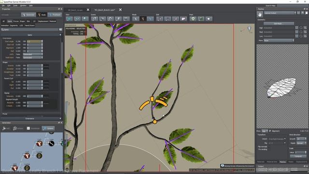309x174 pixels.
Task: Click the third View toolbar sphere icon
Action: 85,19
